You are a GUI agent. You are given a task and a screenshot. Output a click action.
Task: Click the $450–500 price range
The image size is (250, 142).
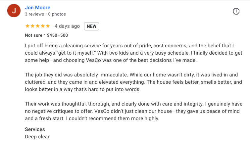[57, 35]
